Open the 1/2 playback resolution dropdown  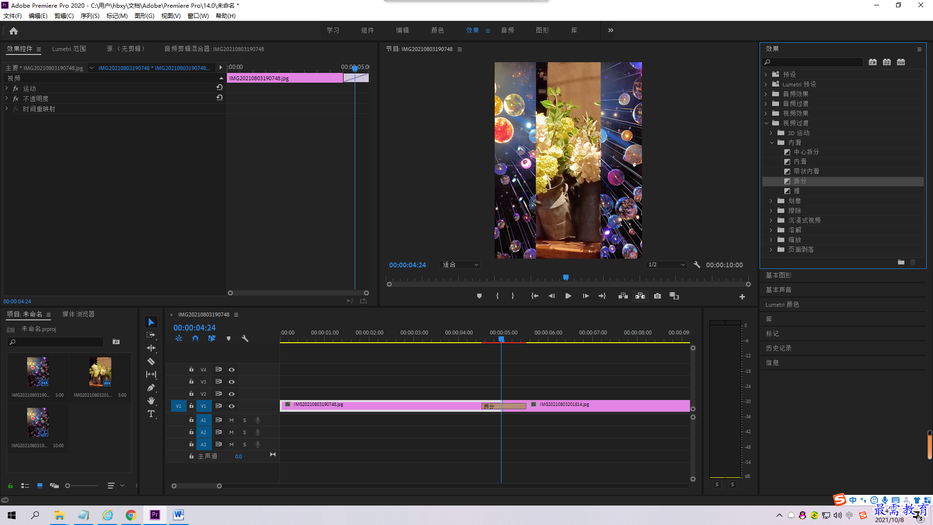[666, 265]
